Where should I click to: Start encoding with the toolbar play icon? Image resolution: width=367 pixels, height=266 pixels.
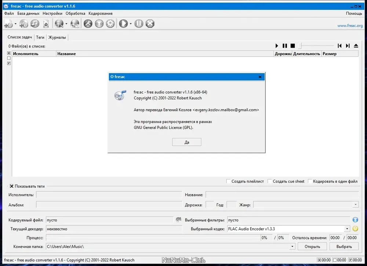click(x=123, y=23)
